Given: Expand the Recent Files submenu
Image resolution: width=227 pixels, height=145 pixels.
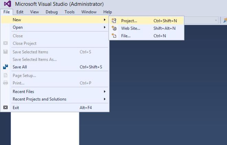Looking at the screenshot, I should 105,92.
